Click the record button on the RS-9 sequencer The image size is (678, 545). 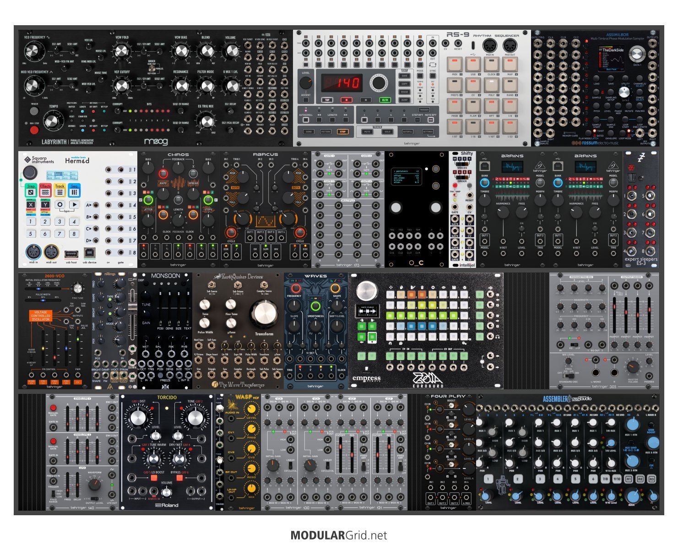[x=346, y=99]
